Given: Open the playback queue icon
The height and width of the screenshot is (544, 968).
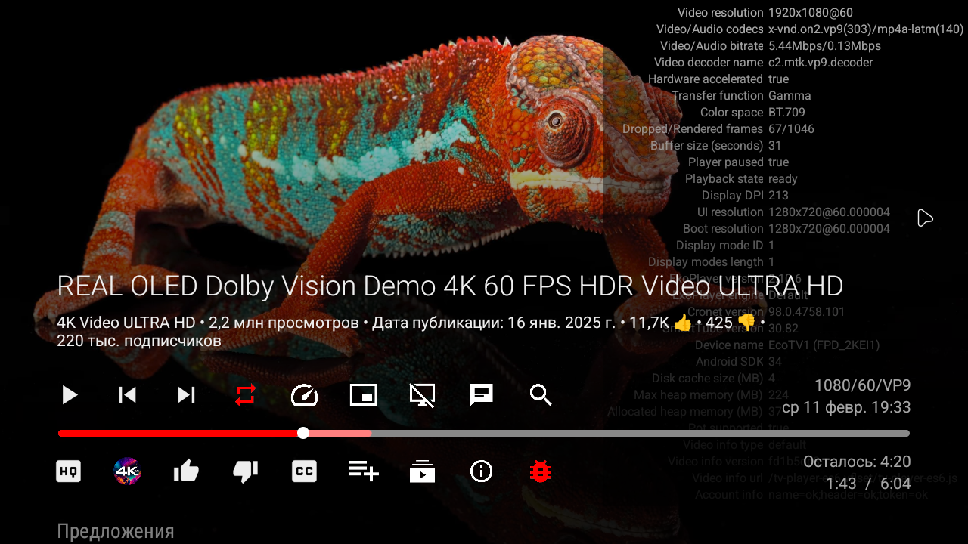Looking at the screenshot, I should point(422,471).
